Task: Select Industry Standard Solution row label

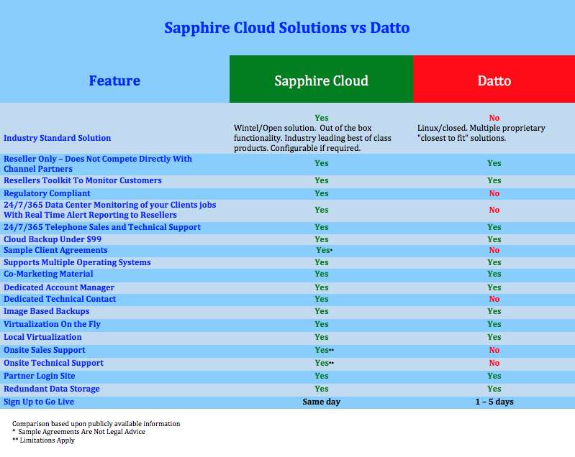Action: click(57, 138)
